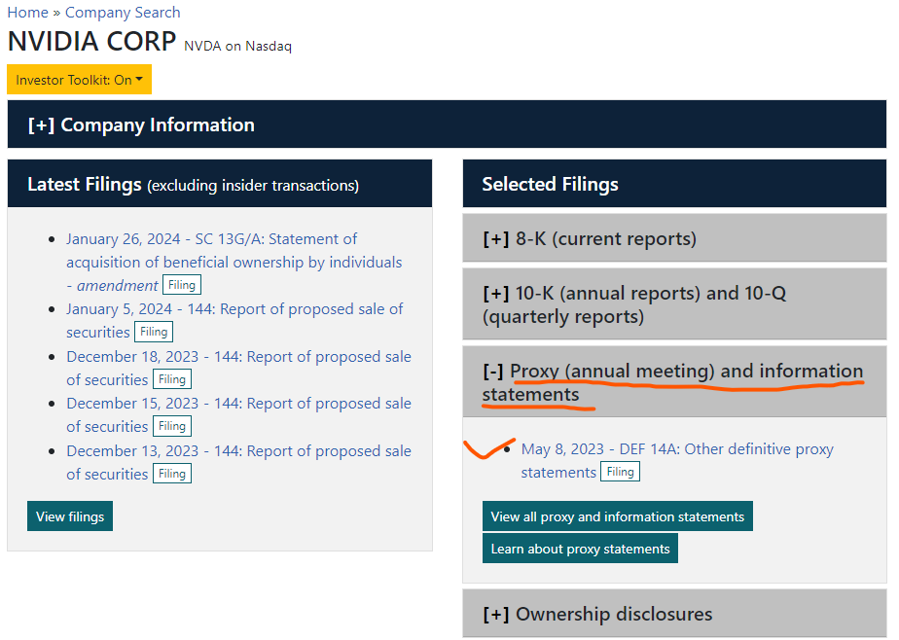
Task: Expand the 10-K and 10-Q reports section
Action: [x=674, y=304]
